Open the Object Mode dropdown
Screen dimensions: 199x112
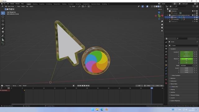click(x=11, y=6)
